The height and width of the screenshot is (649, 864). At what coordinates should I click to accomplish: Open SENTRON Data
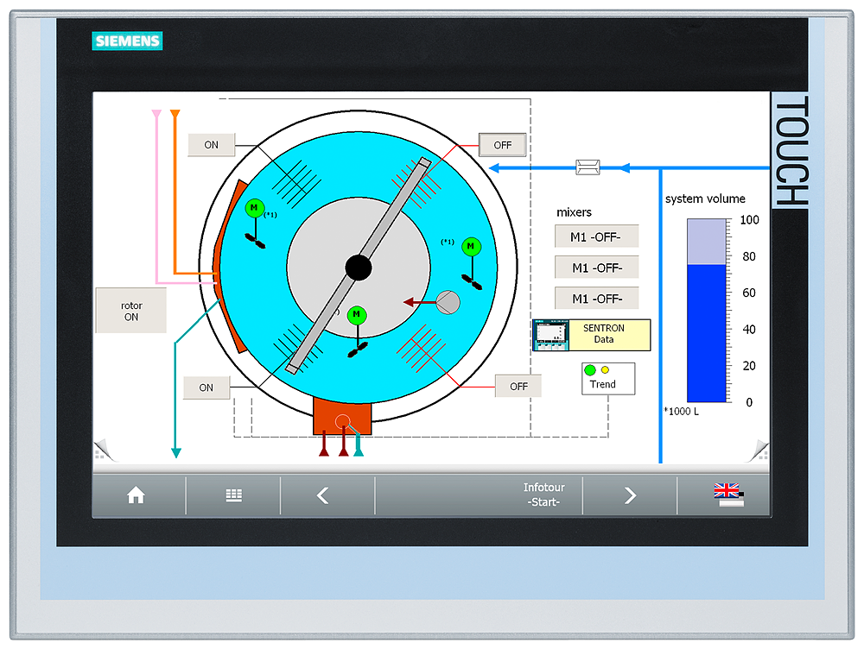pos(592,335)
